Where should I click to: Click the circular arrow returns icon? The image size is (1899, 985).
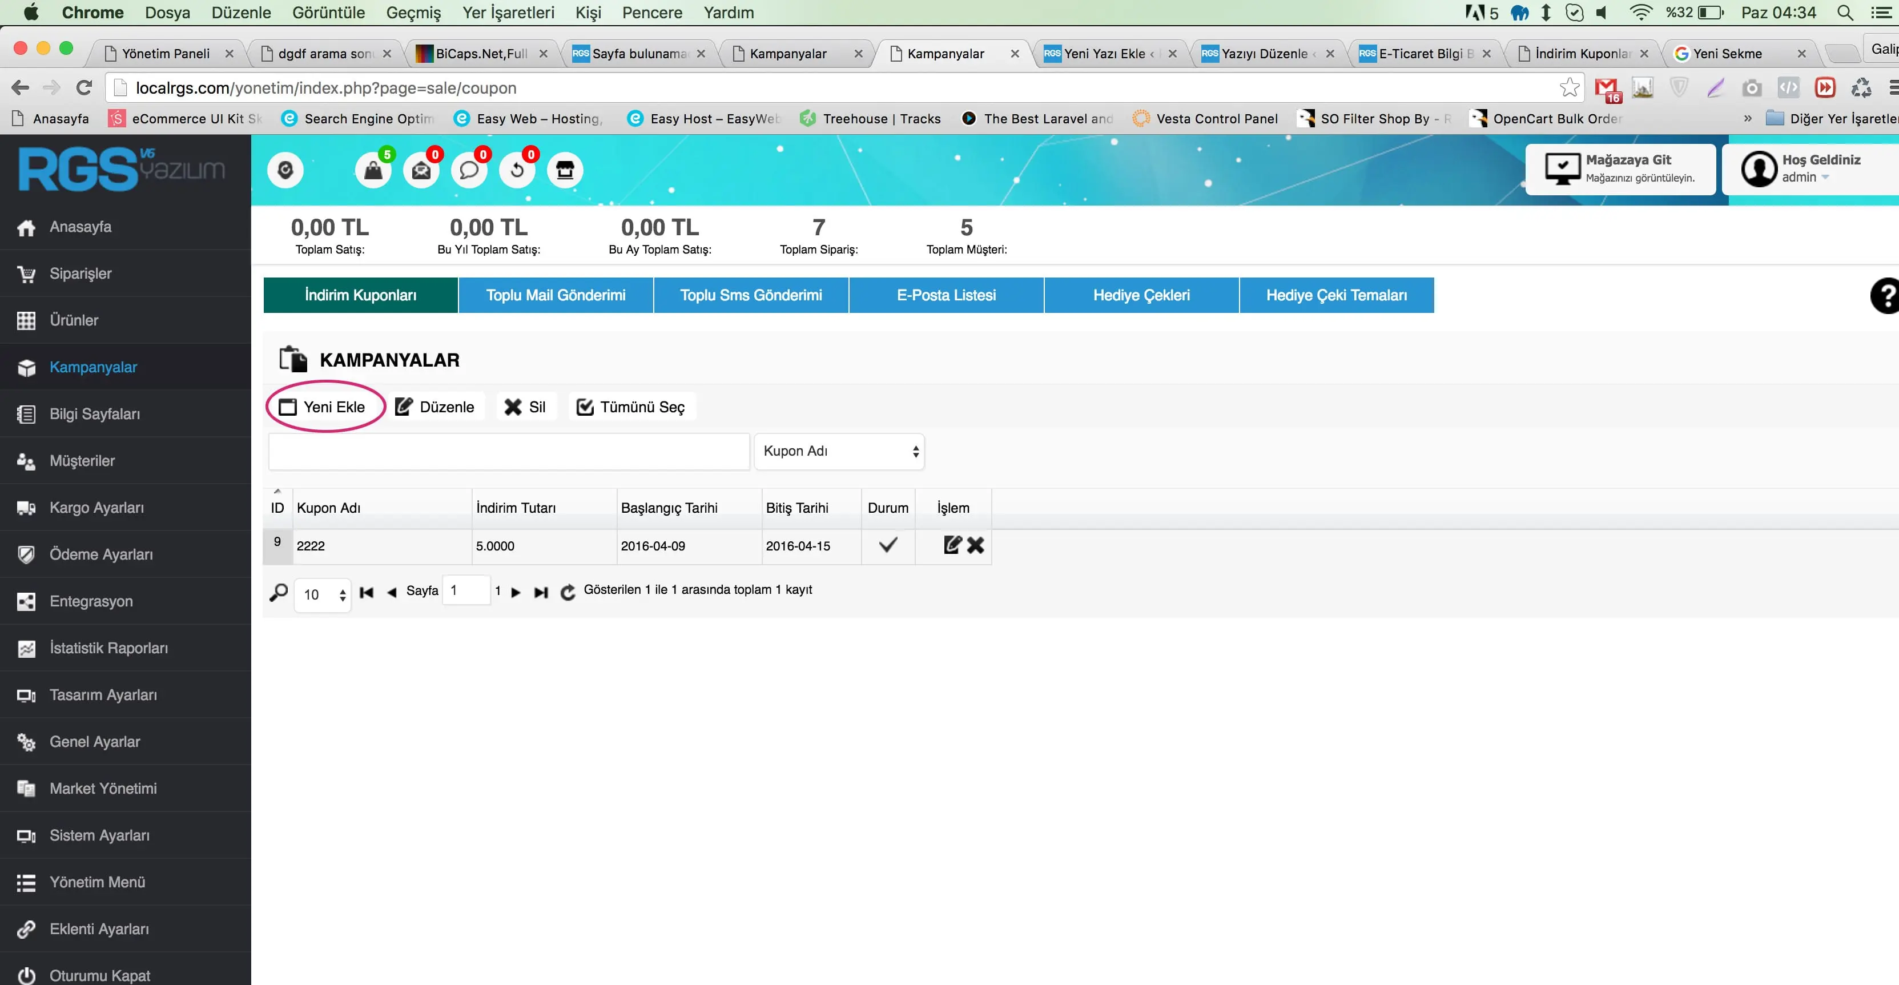(517, 171)
